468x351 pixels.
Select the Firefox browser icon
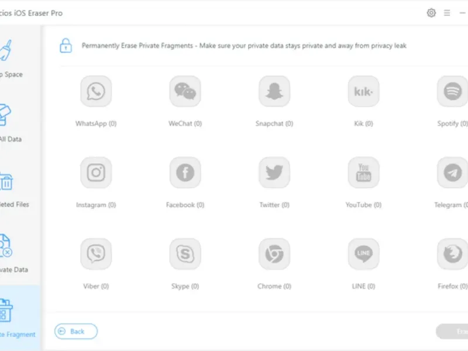tap(452, 254)
